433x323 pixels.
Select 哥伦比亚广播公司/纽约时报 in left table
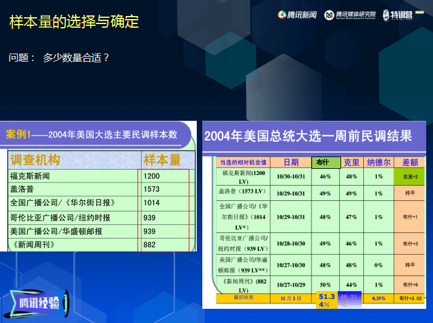[x=60, y=218]
